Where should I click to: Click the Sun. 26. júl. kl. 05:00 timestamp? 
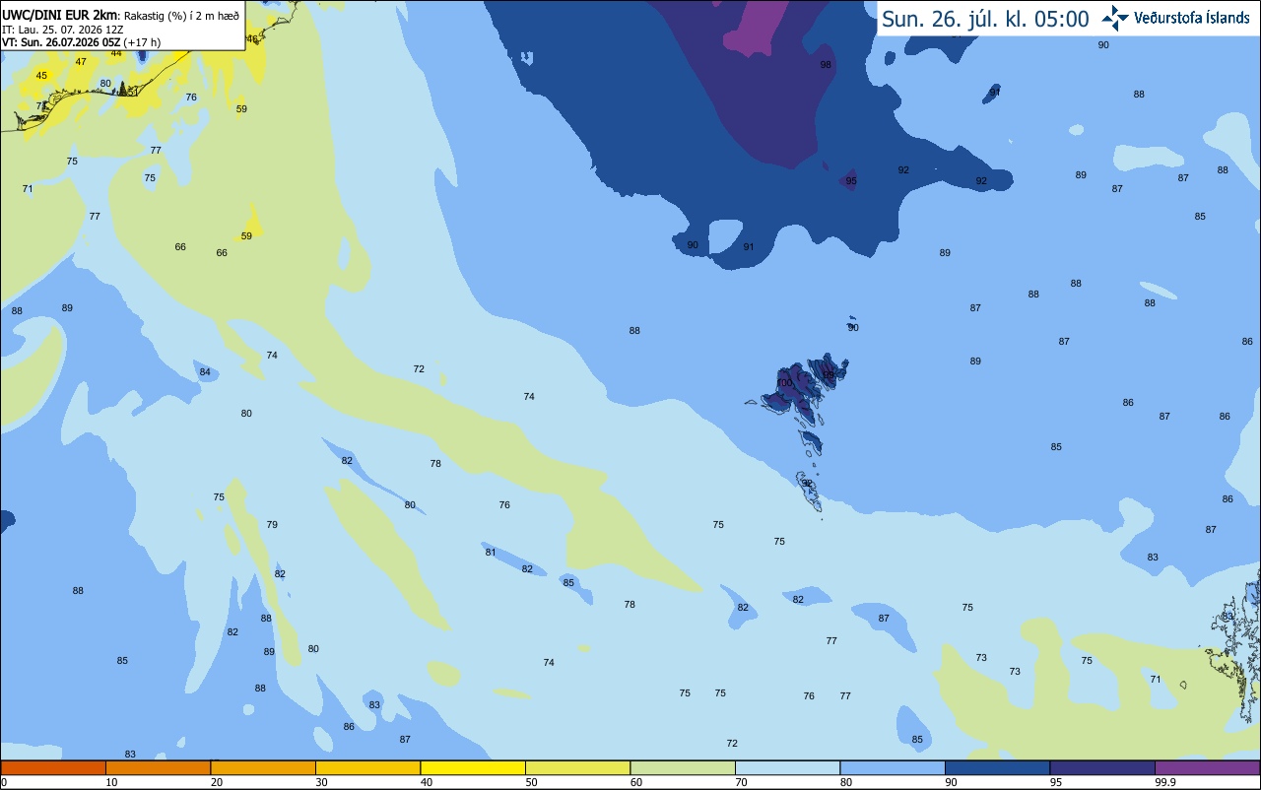[984, 19]
